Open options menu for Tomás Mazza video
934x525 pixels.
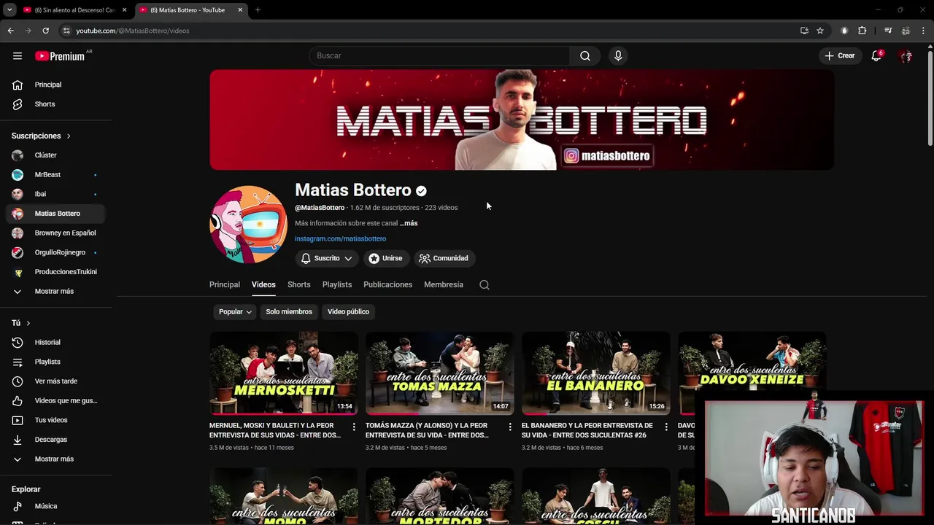510,427
